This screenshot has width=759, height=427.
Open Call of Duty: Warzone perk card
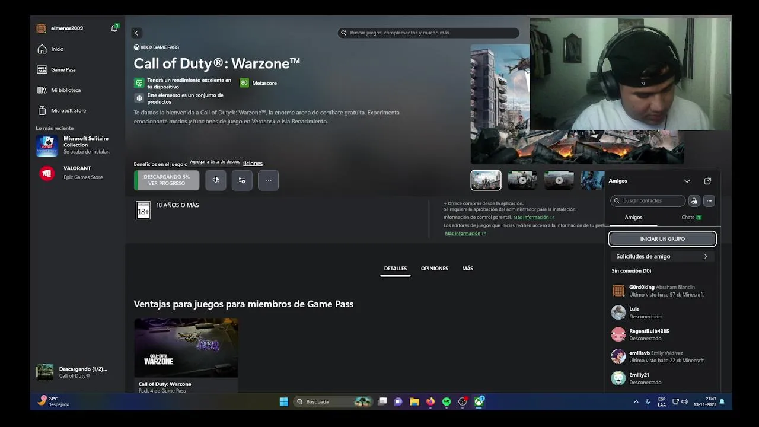pos(186,355)
